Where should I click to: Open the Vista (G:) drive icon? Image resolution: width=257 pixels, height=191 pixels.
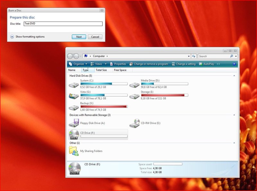pos(74,96)
